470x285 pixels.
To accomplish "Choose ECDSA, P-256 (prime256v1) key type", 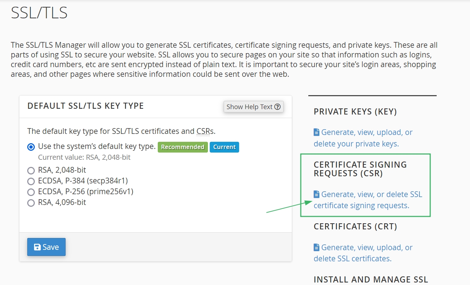I will (31, 192).
